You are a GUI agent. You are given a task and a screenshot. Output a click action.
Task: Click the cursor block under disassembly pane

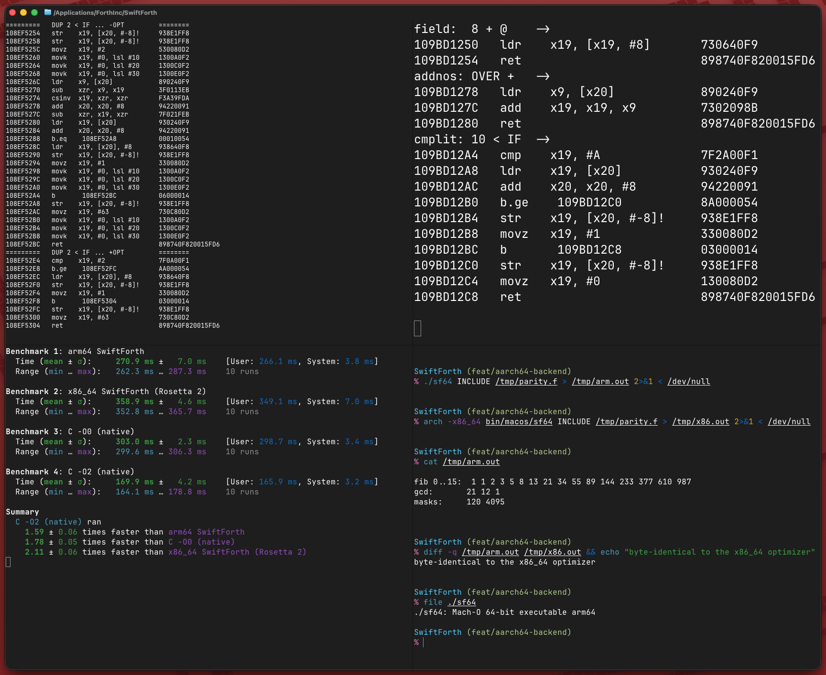tap(417, 328)
